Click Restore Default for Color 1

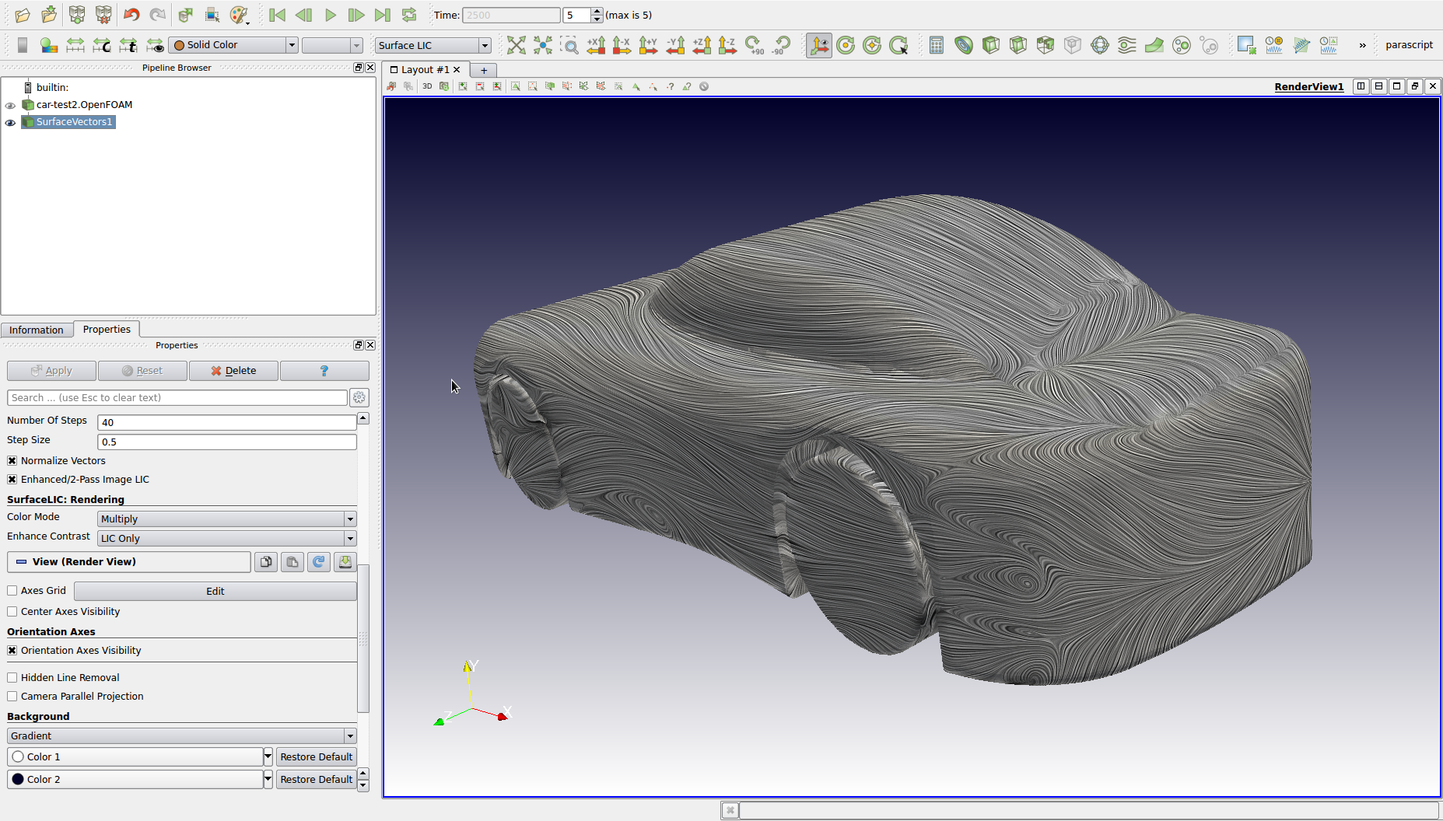316,756
